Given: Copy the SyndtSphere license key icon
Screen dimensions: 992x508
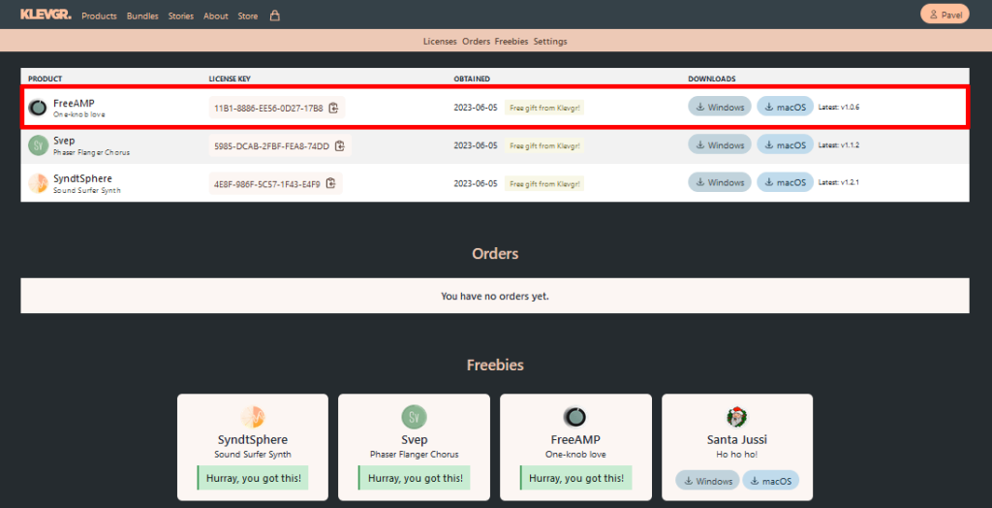Looking at the screenshot, I should pos(330,183).
